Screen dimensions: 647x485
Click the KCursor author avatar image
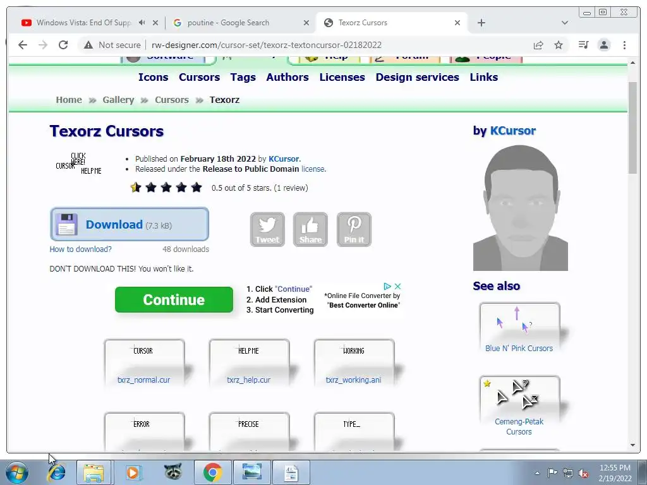tap(521, 208)
